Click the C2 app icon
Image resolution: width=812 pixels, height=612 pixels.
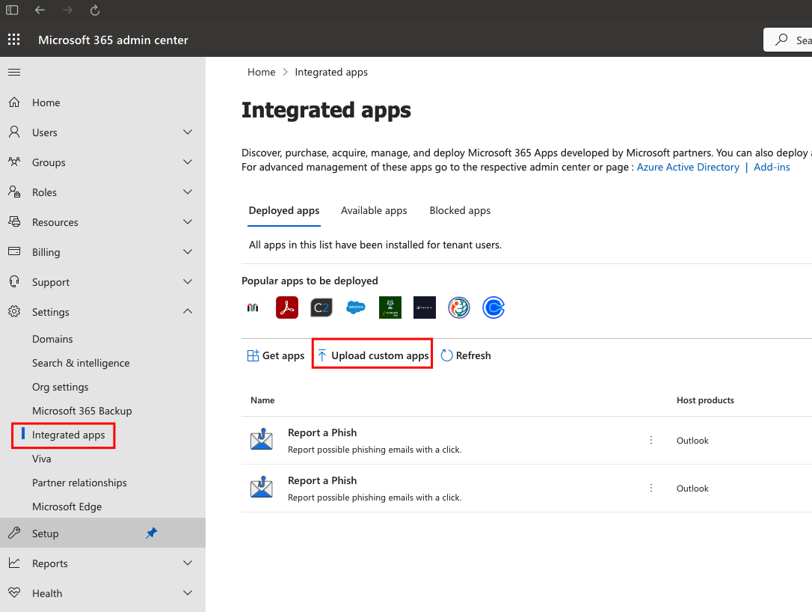[321, 307]
